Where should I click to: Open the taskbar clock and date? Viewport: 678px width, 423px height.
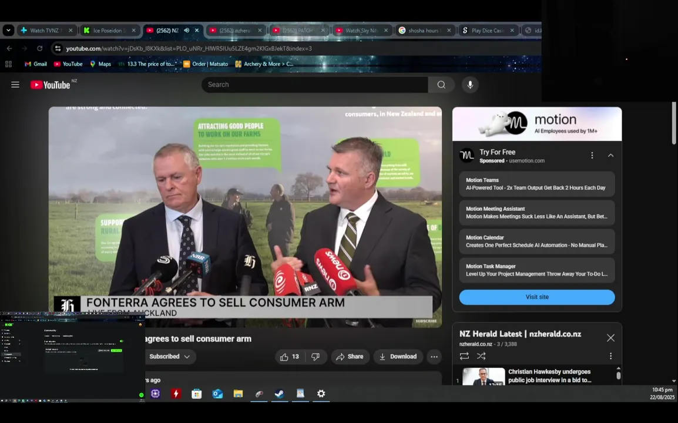[x=663, y=394]
